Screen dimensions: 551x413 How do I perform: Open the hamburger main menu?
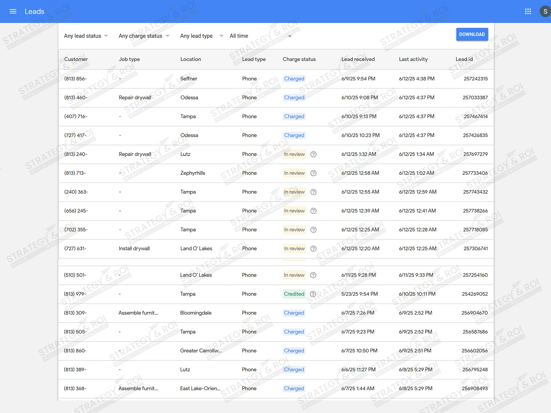click(x=13, y=11)
